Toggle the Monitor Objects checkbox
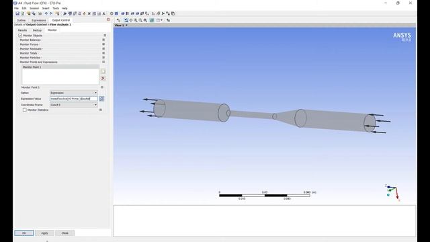 [20, 36]
